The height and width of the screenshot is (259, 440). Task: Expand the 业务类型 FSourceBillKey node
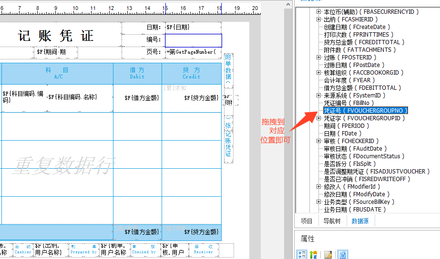pos(318,201)
